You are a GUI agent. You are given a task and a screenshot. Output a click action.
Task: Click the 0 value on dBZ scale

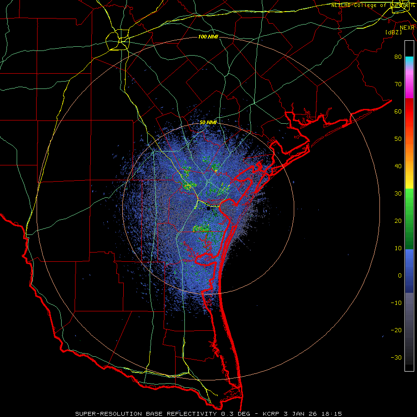(x=400, y=276)
